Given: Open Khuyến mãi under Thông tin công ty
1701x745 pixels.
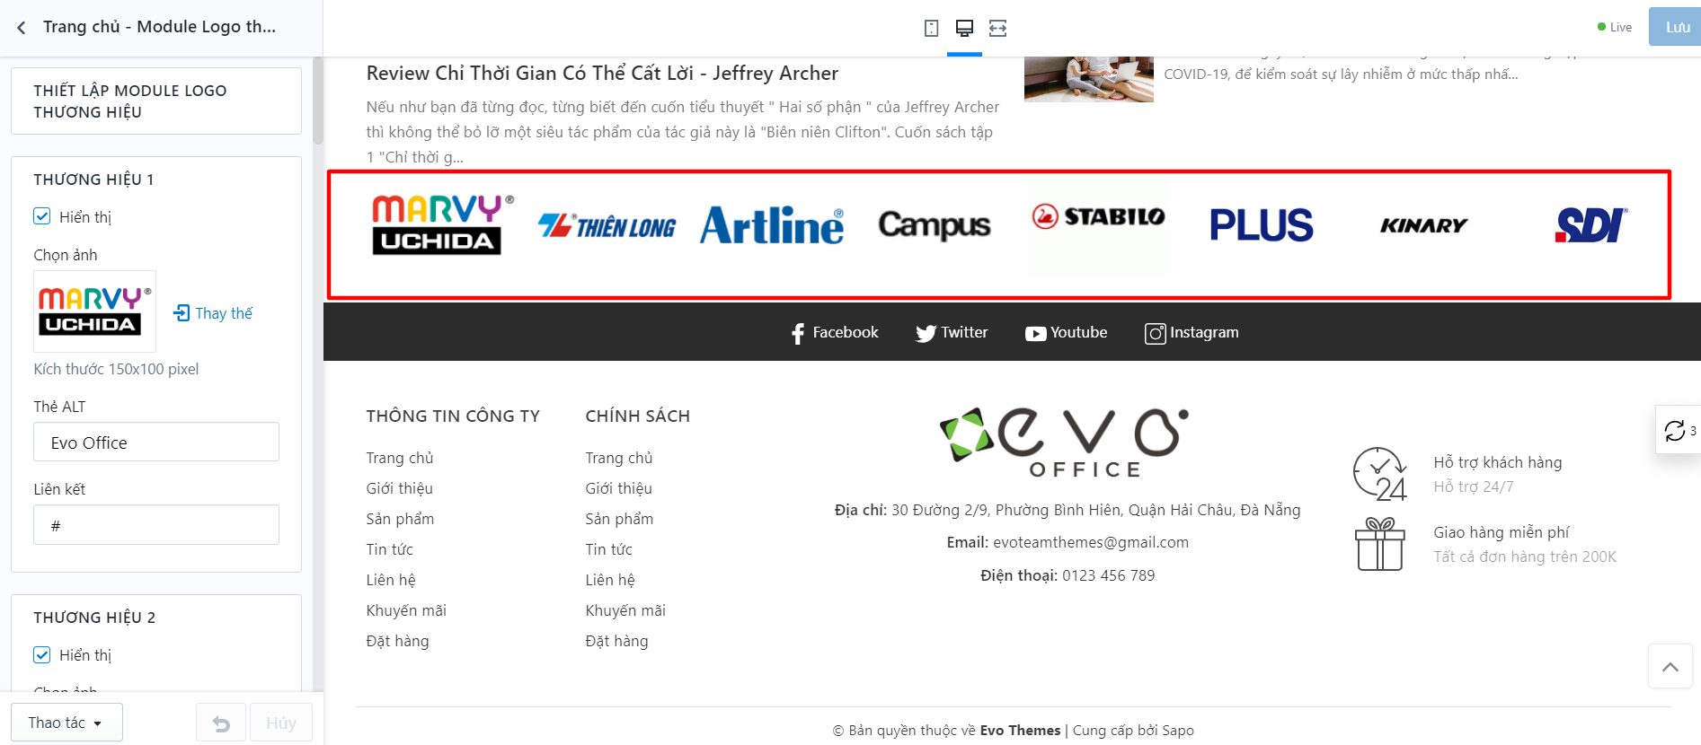Looking at the screenshot, I should (406, 610).
